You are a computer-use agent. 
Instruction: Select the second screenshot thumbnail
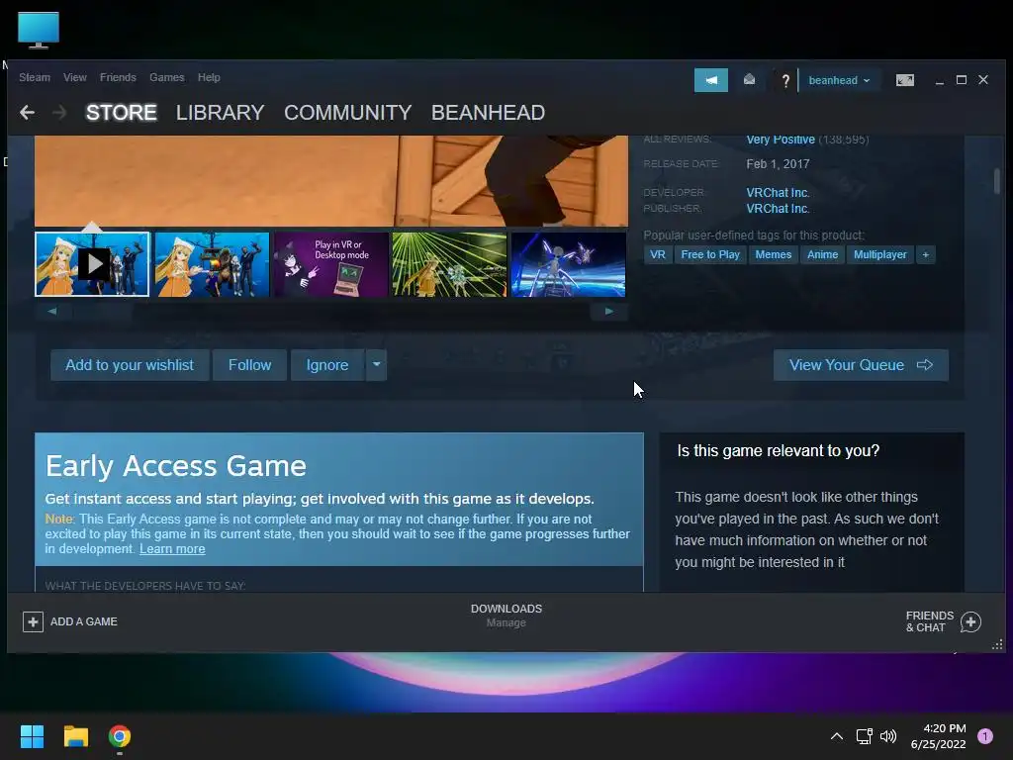click(212, 264)
